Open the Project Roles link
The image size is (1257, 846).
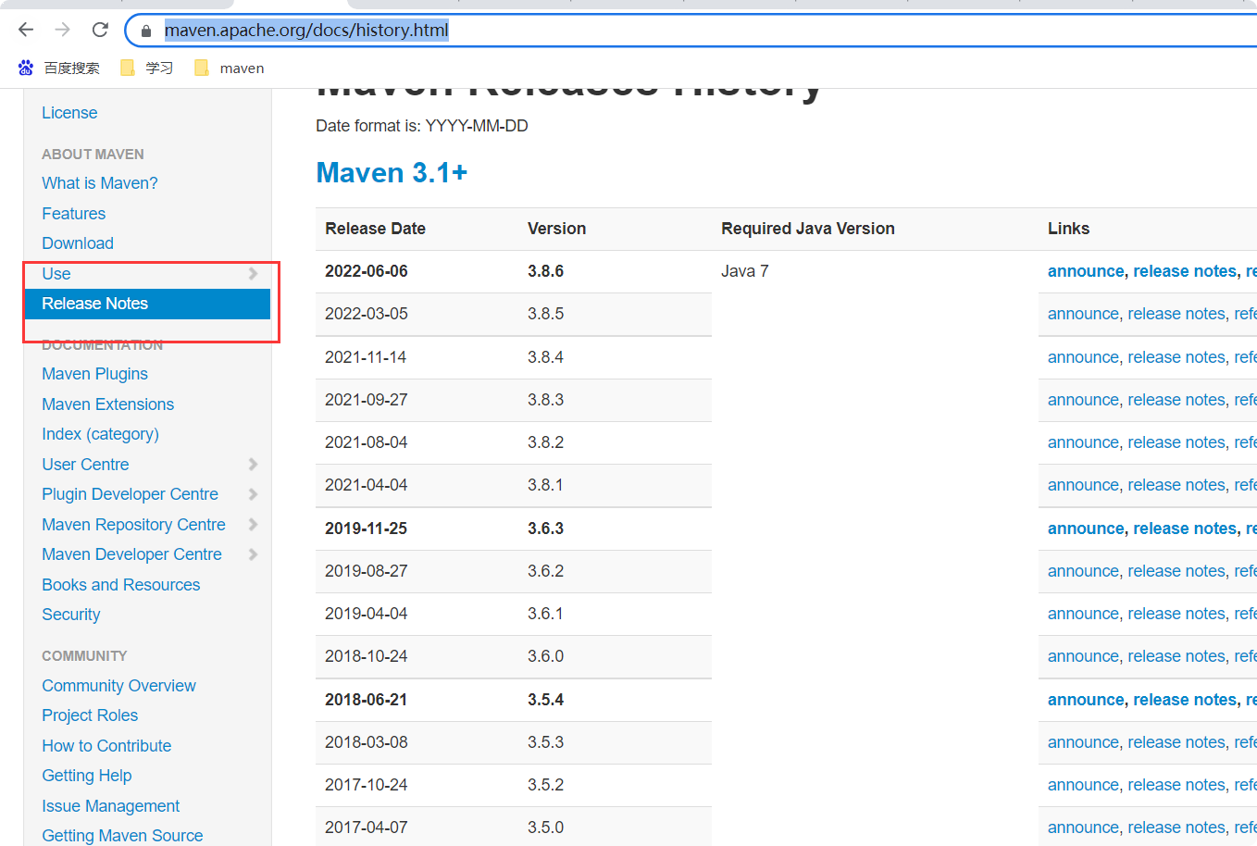pyautogui.click(x=90, y=715)
